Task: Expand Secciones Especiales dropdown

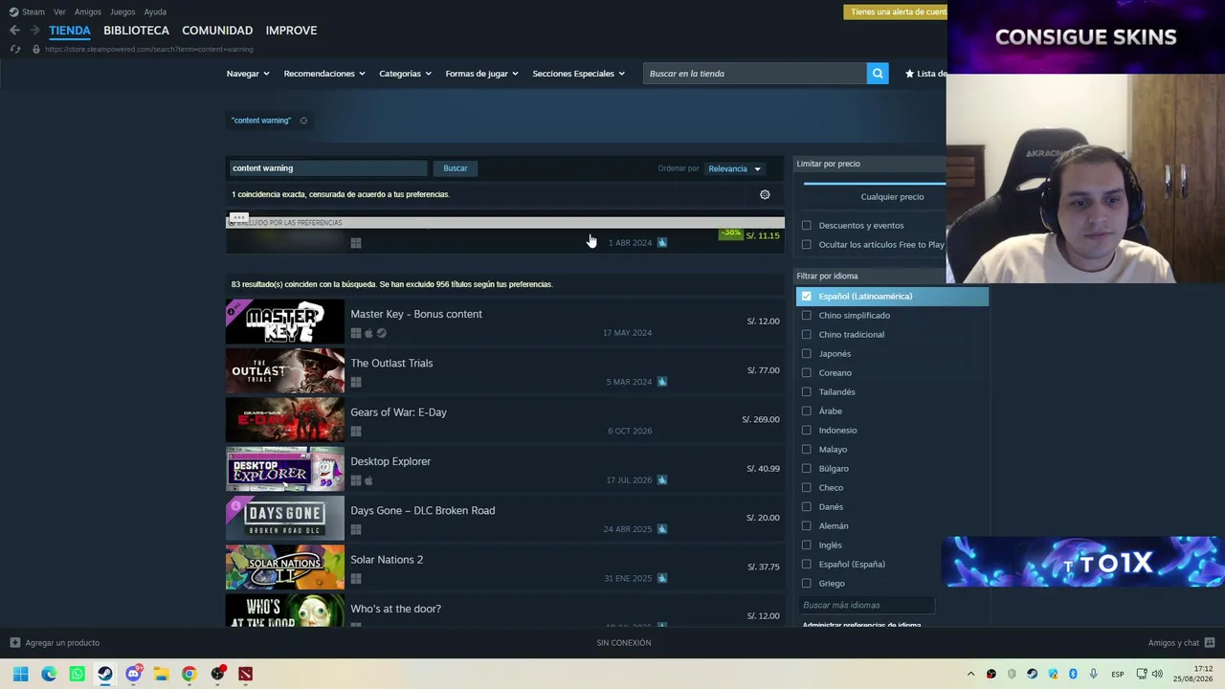Action: click(x=578, y=74)
